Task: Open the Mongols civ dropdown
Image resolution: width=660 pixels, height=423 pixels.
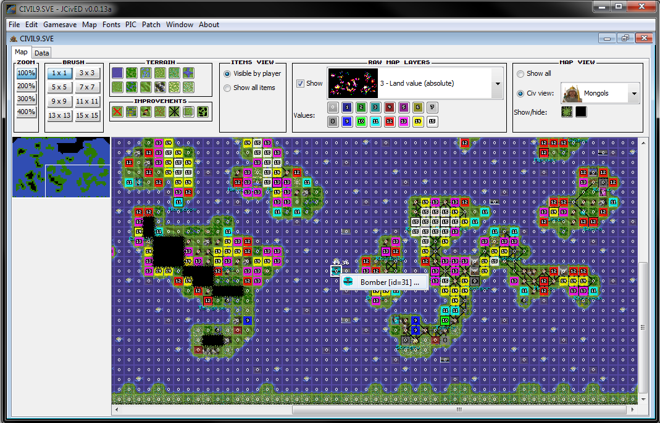Action: [634, 94]
